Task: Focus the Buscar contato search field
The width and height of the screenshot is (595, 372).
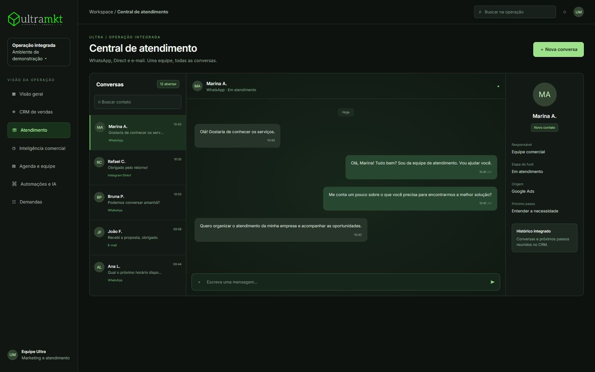Action: coord(138,102)
